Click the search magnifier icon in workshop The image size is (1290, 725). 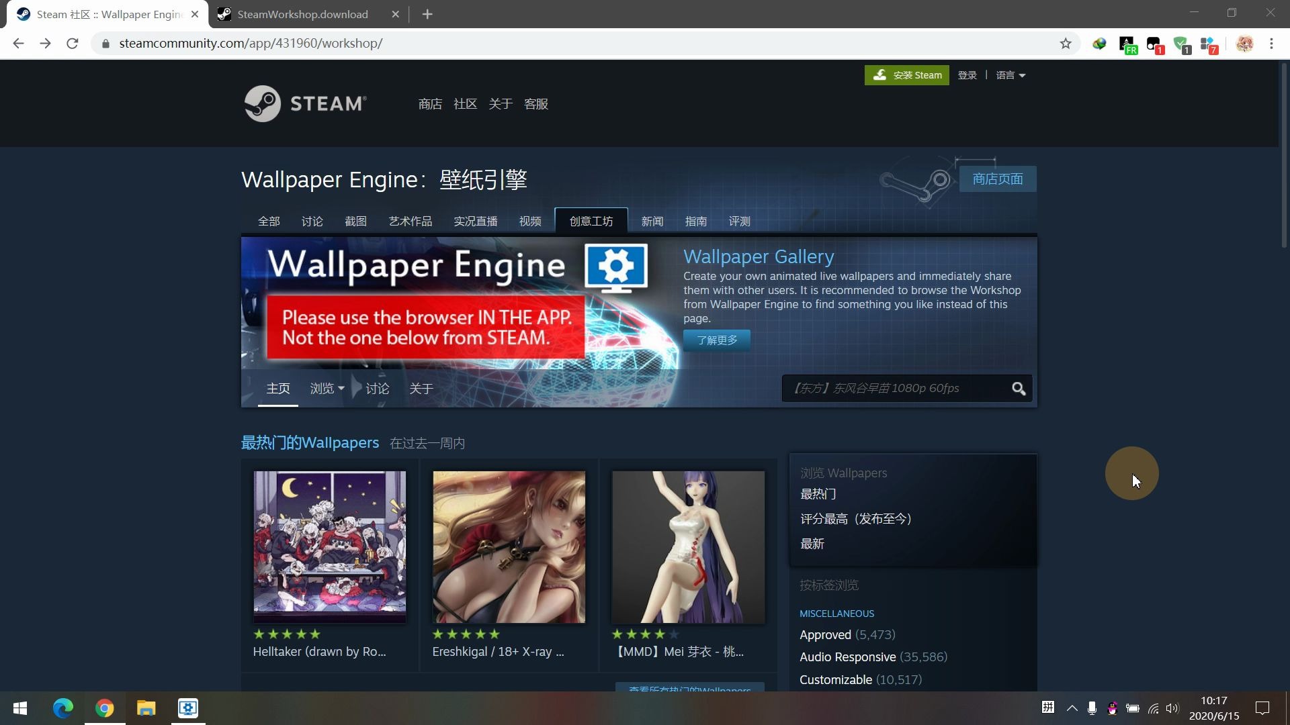1019,389
